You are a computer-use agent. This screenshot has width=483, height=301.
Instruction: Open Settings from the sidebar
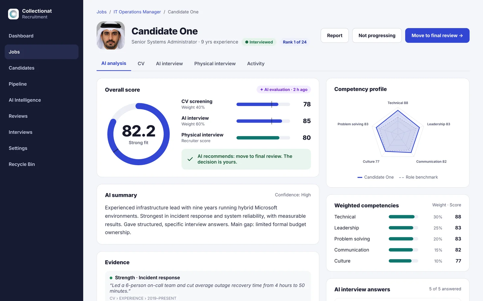[42, 148]
